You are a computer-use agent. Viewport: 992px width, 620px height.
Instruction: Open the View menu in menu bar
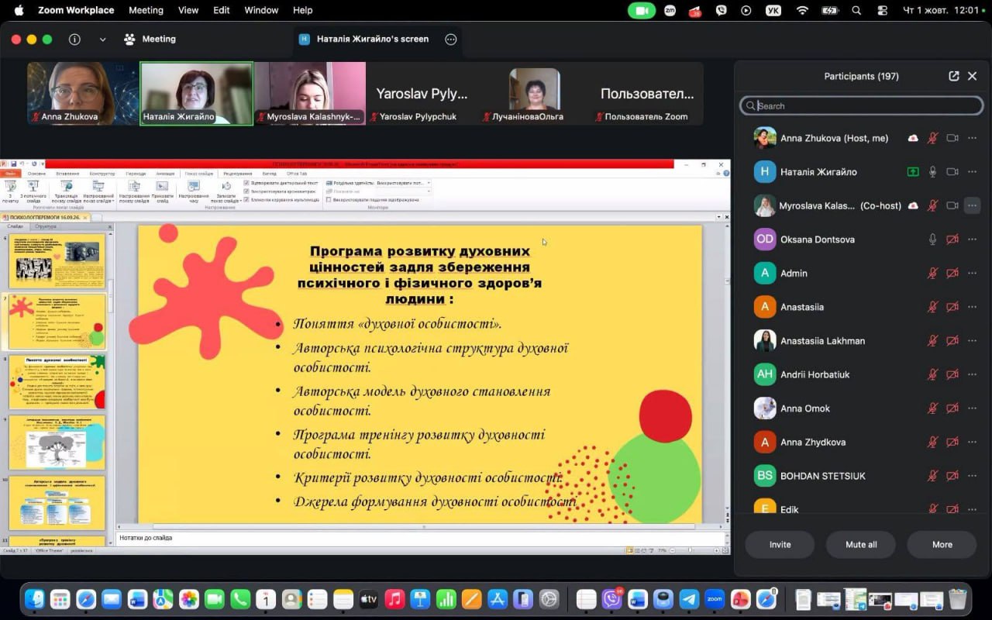pos(188,10)
